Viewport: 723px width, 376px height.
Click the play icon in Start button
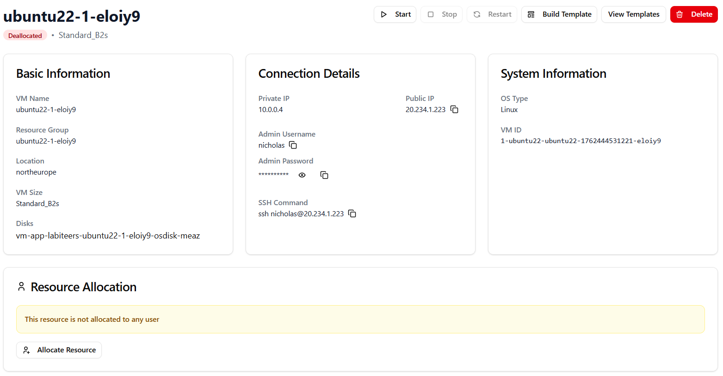click(x=383, y=14)
